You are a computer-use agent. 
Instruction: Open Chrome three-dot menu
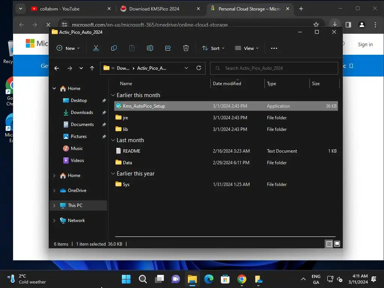(x=375, y=25)
